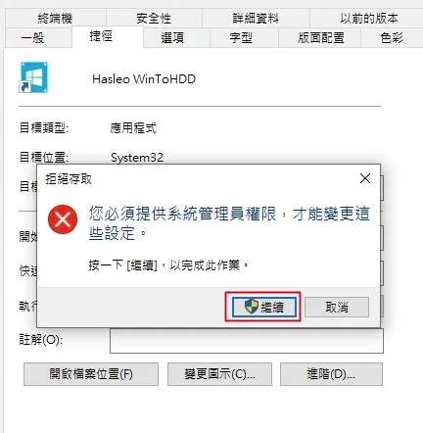Image resolution: width=423 pixels, height=433 pixels.
Task: Select the 詳細資料 tab
Action: (256, 19)
